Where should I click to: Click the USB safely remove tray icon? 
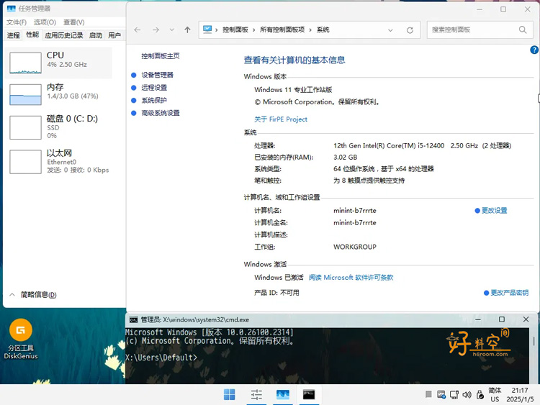(480, 395)
